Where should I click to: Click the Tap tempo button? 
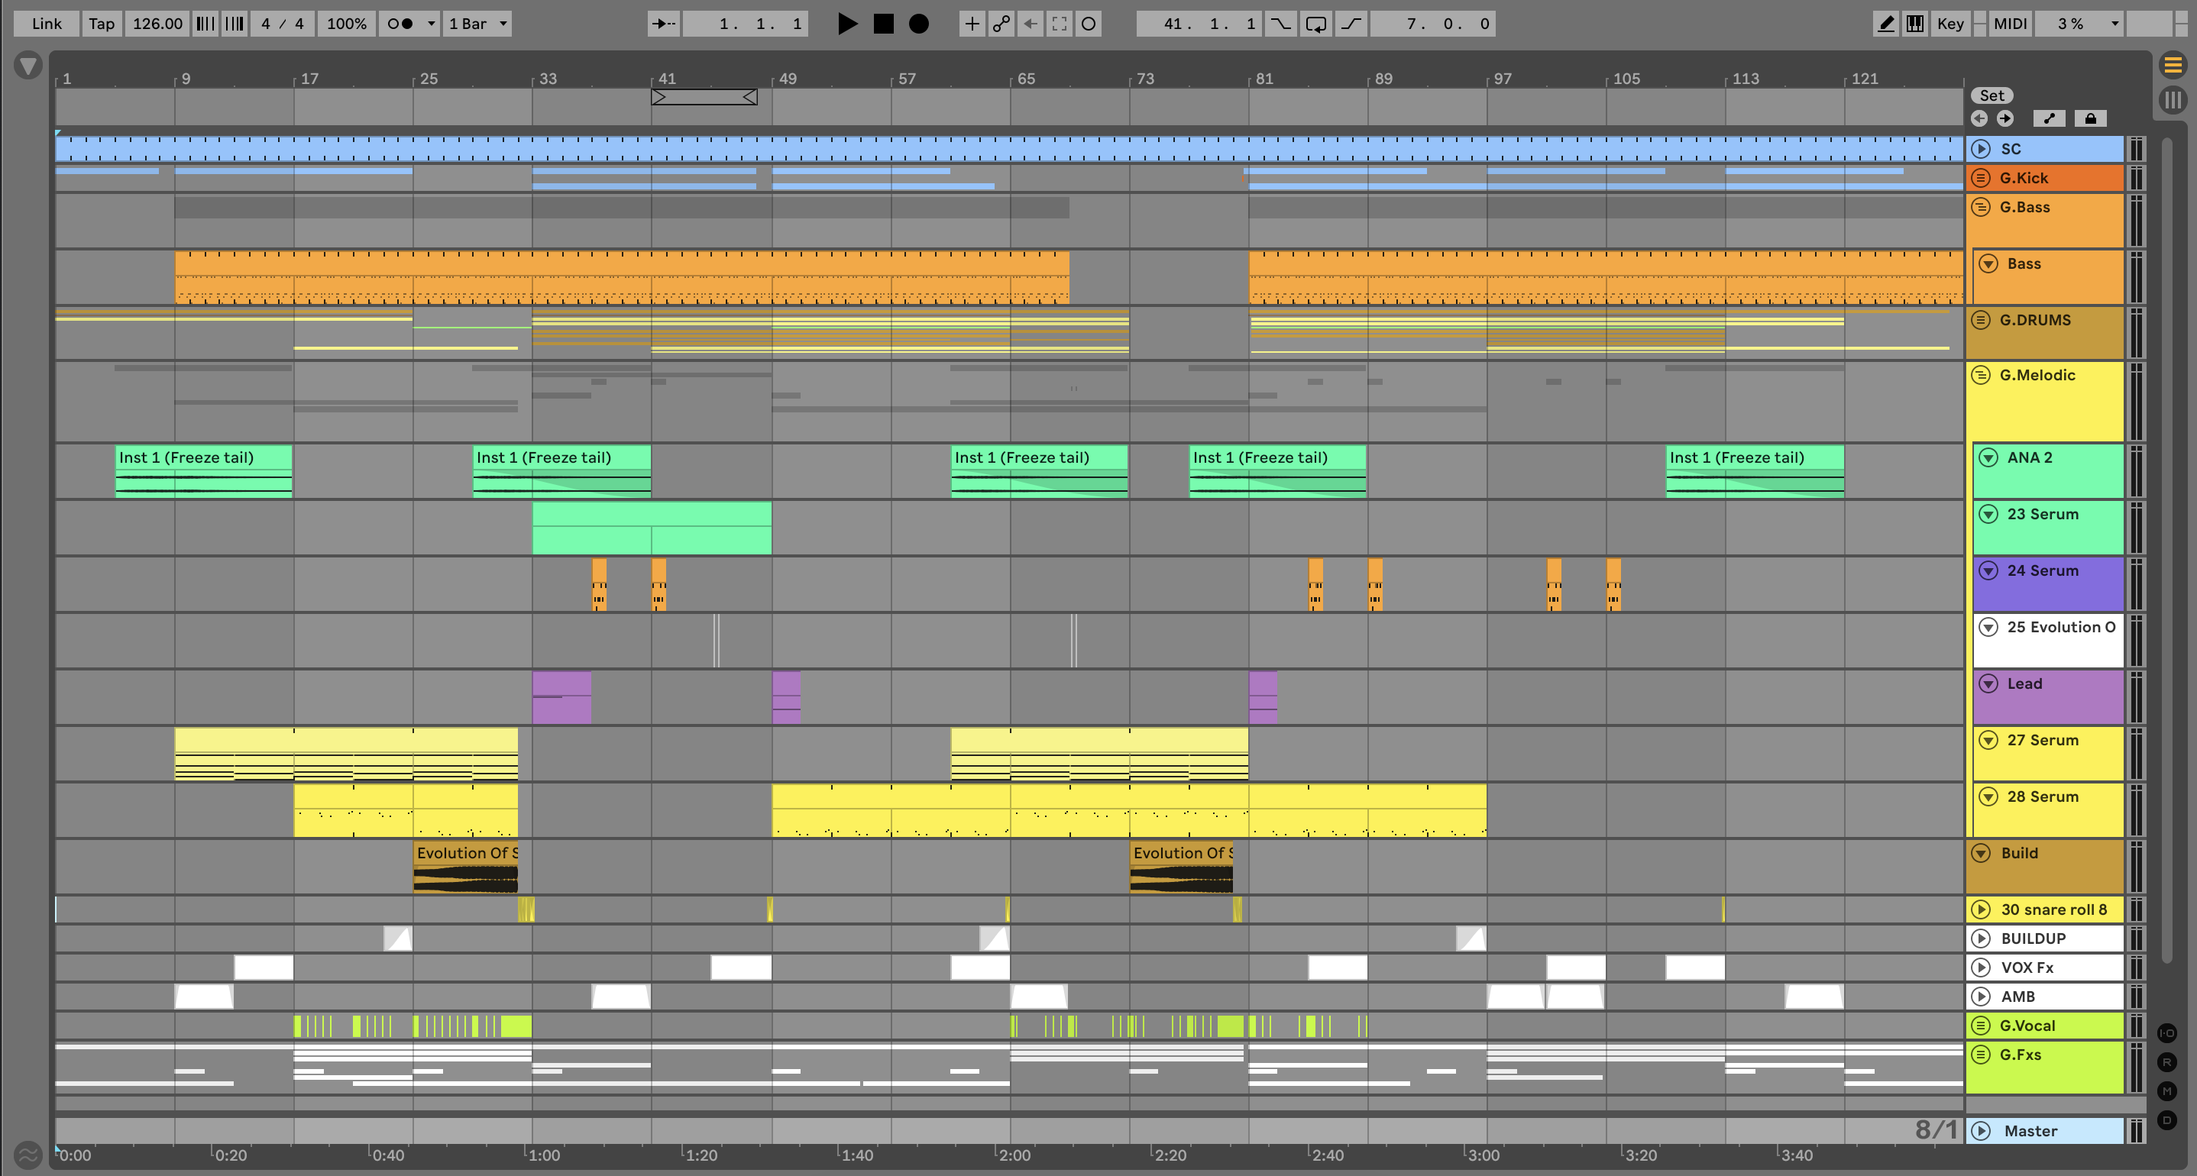pos(102,24)
